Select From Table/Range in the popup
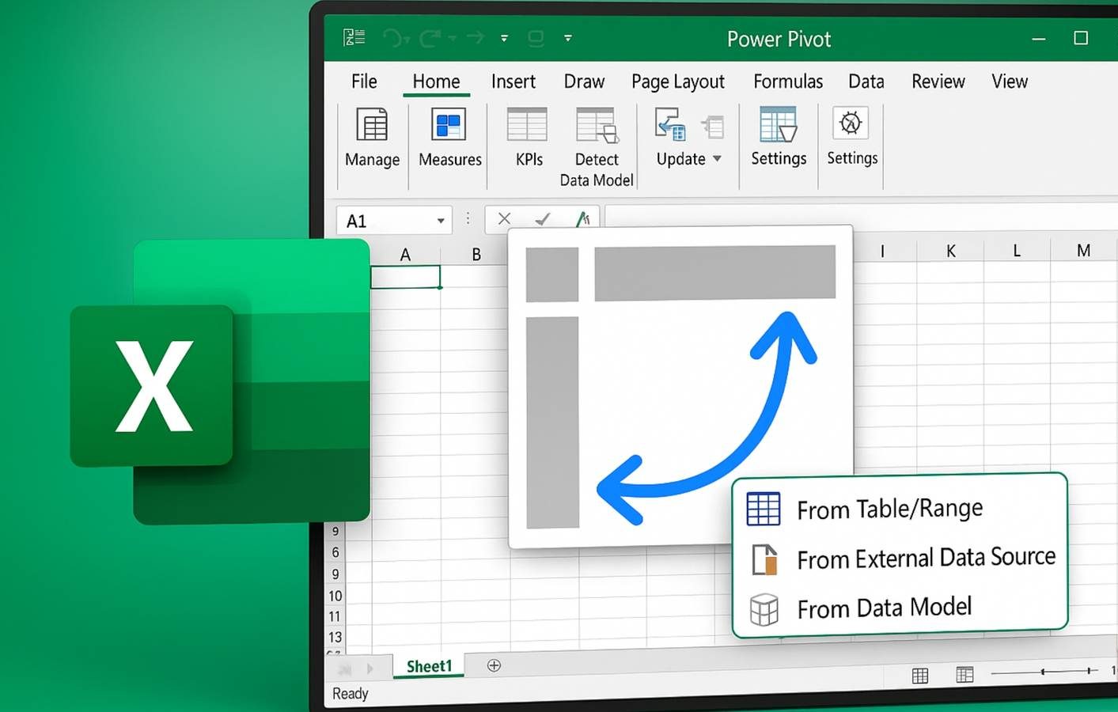This screenshot has height=712, width=1118. pos(889,509)
